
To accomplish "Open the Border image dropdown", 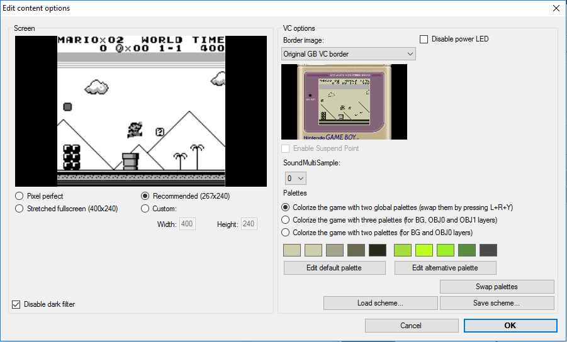I will (348, 54).
